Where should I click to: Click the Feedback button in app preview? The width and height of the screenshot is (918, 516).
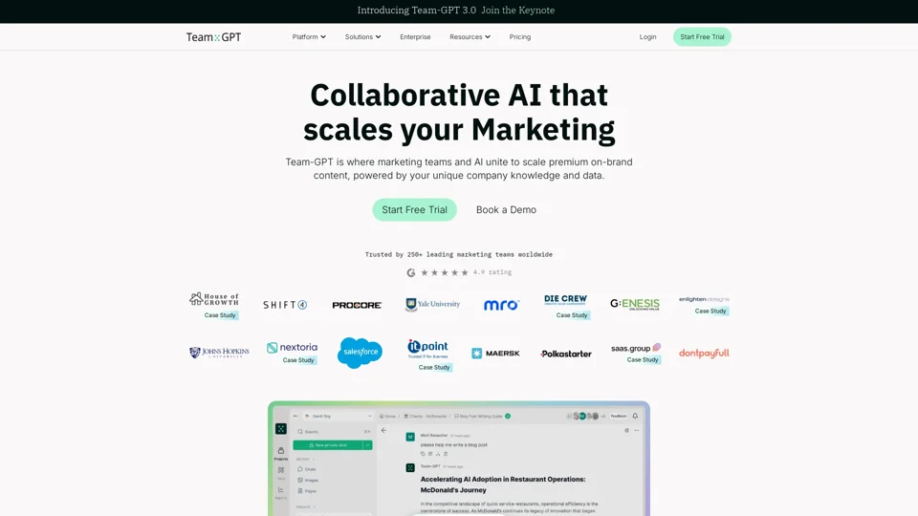click(619, 417)
